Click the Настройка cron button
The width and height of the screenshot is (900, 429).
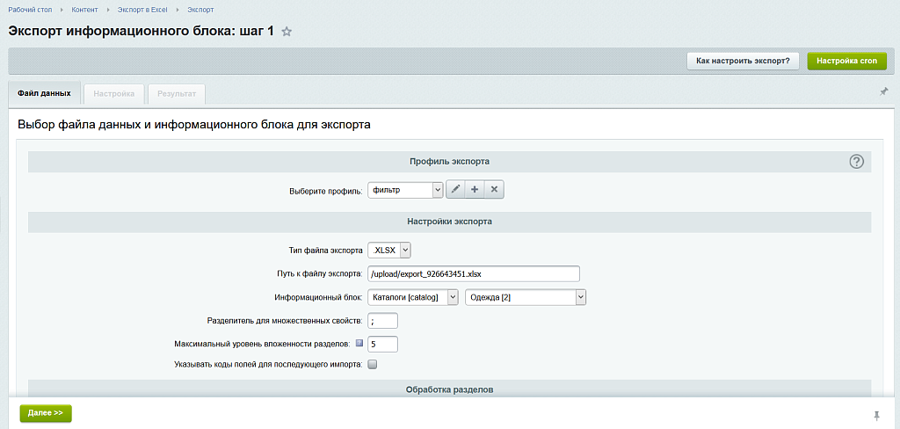pos(846,62)
